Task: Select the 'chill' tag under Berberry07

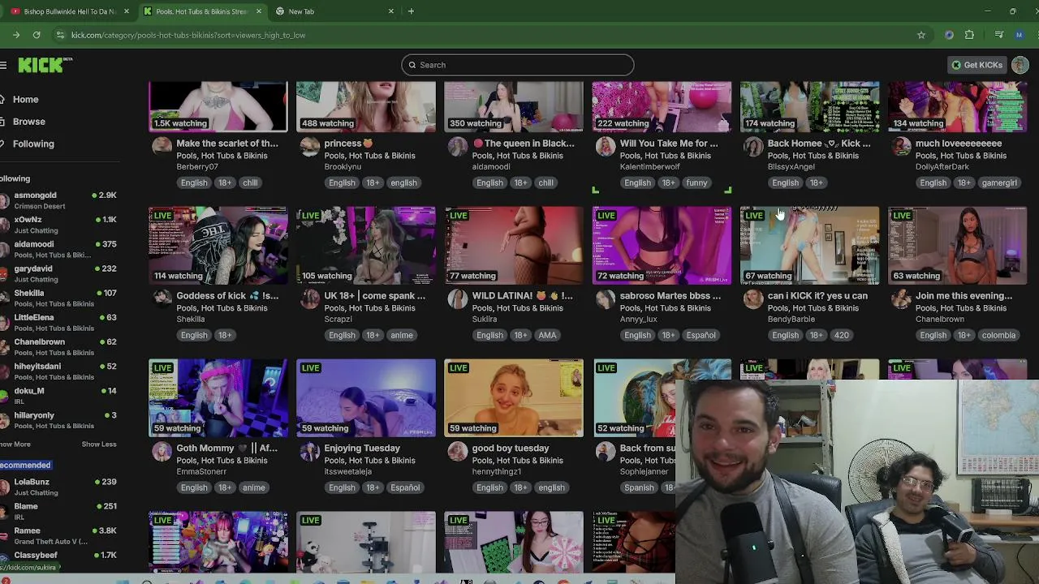Action: [250, 182]
